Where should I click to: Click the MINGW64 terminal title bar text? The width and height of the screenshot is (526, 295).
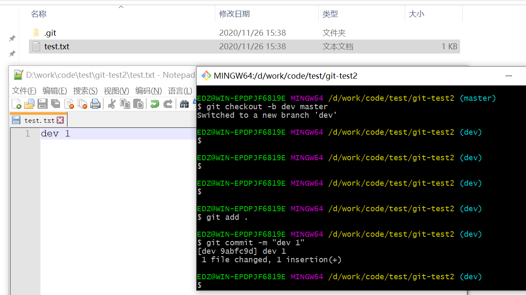click(x=286, y=76)
